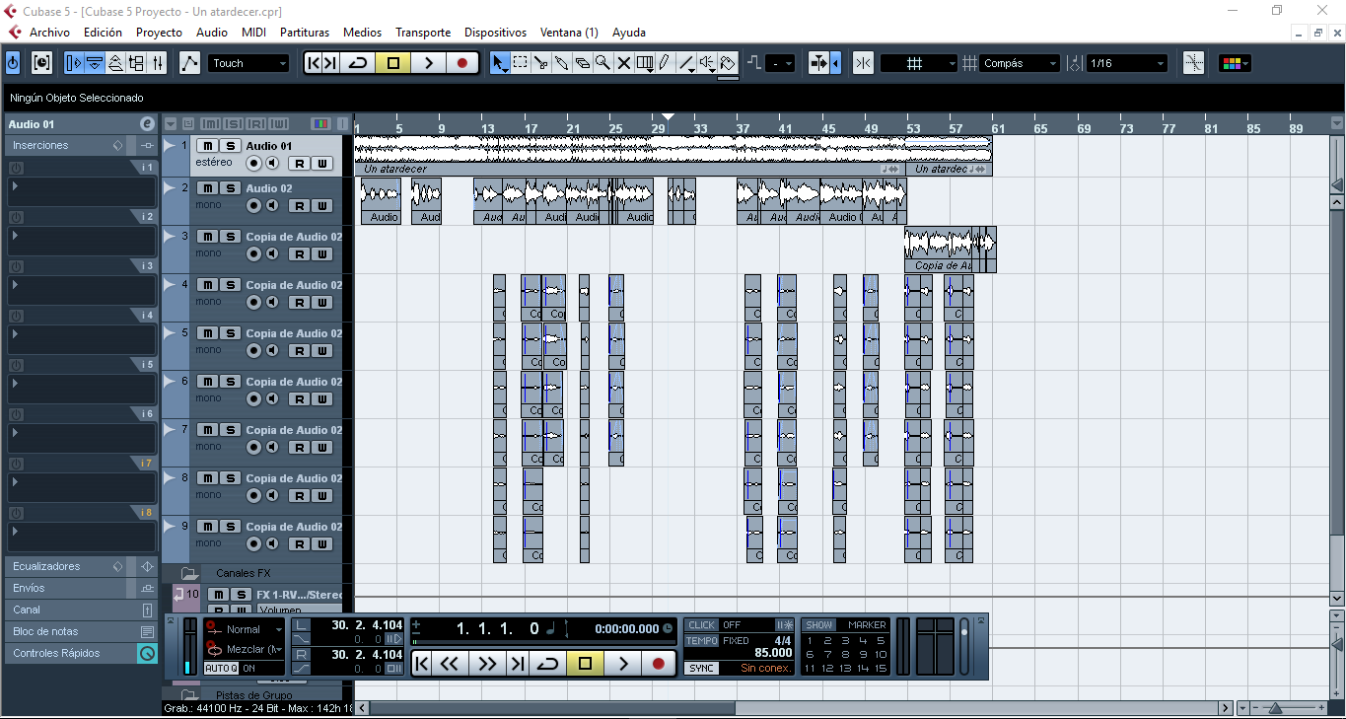Toggle Cycle loop in main toolbar
1346x719 pixels.
pos(358,63)
